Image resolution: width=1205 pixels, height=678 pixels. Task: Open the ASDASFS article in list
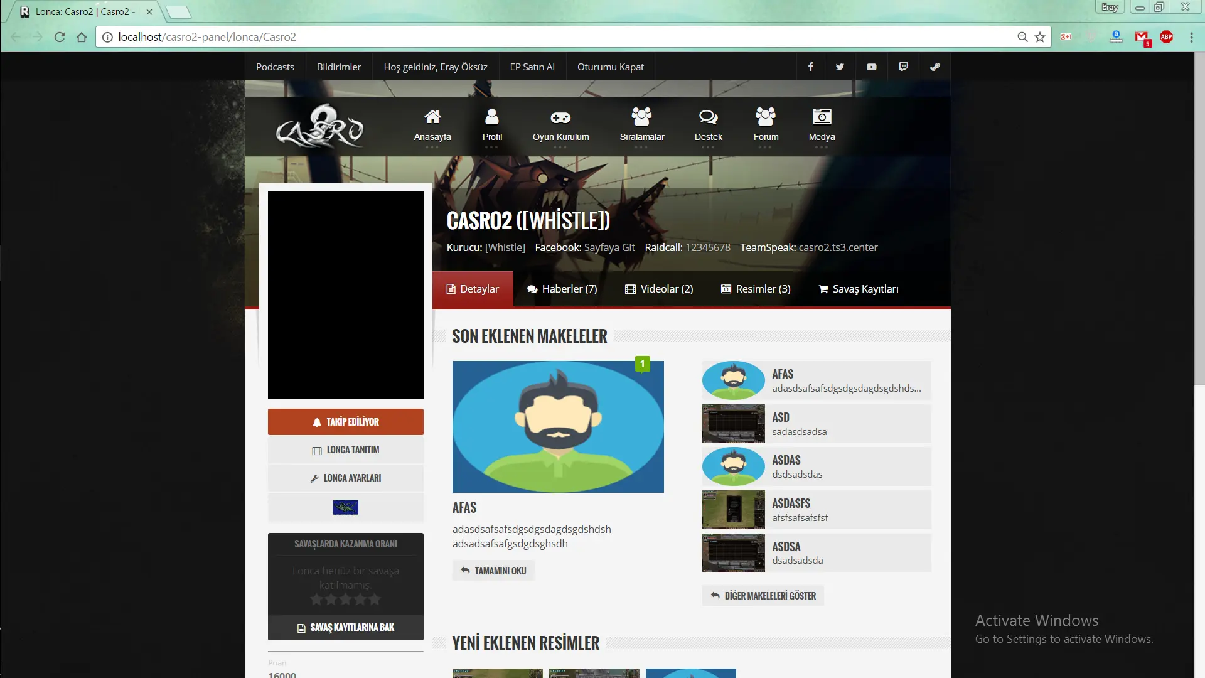click(817, 510)
